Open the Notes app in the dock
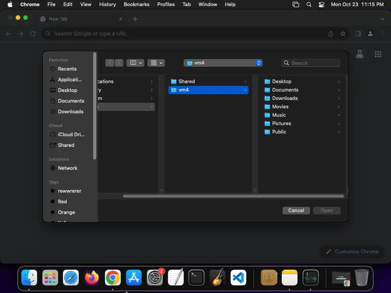The image size is (391, 293). 289,277
